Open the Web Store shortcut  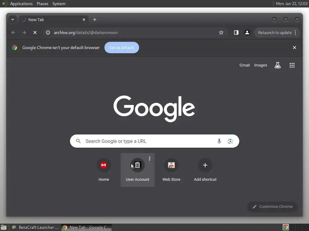pyautogui.click(x=171, y=170)
